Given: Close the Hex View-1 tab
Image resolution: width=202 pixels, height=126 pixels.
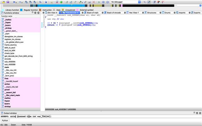Looking at the screenshot, I should (125, 13).
